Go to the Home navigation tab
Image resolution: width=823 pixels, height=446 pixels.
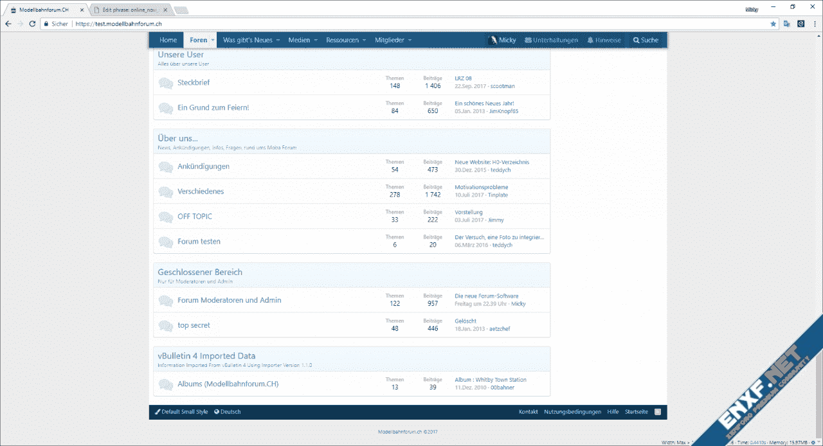pyautogui.click(x=168, y=40)
